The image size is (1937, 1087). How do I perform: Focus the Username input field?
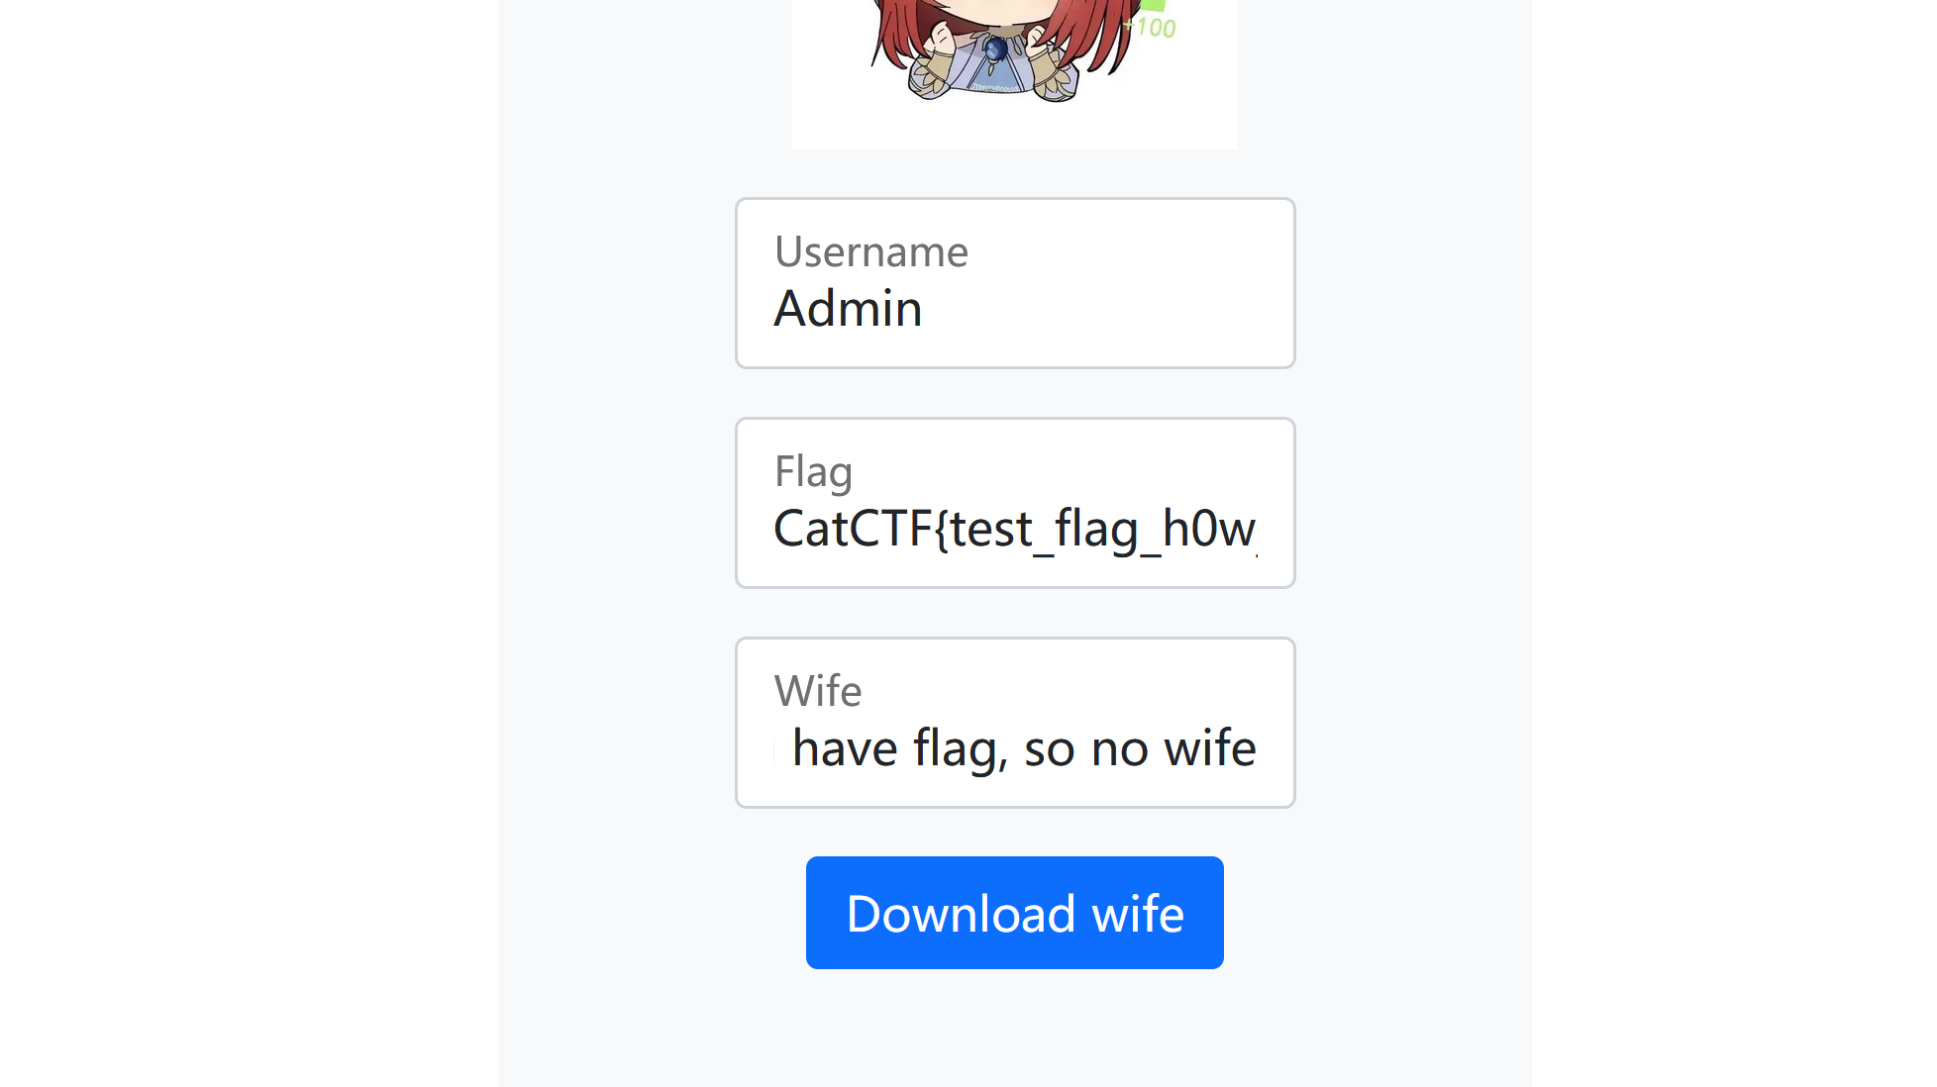[x=1014, y=283]
